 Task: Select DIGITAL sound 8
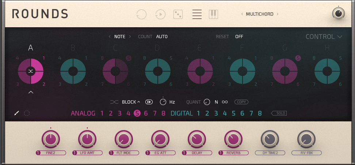tap(260, 113)
